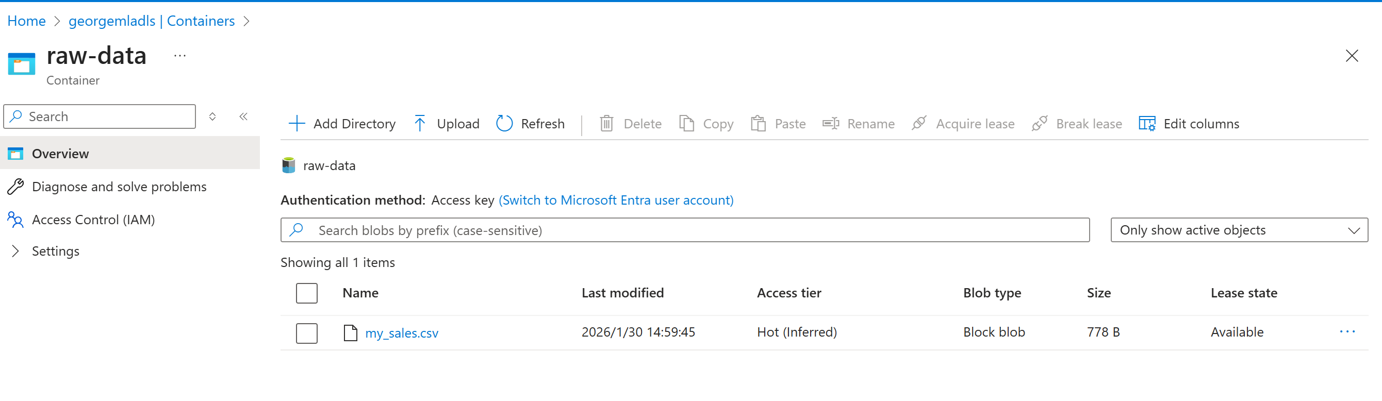Sort by the Size column header
This screenshot has width=1382, height=401.
tap(1099, 293)
